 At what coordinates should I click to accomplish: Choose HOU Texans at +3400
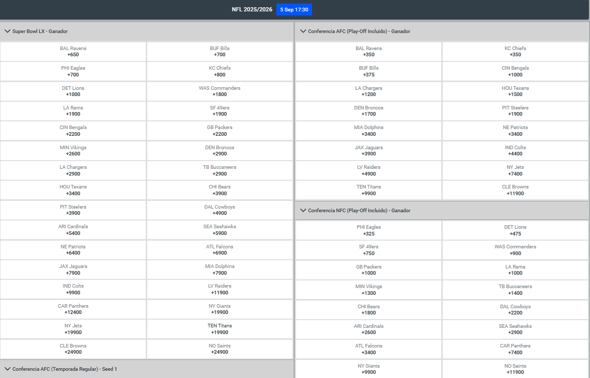point(73,191)
